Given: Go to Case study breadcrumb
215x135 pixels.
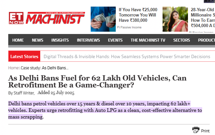Looking at the screenshot, I should tap(30, 68).
